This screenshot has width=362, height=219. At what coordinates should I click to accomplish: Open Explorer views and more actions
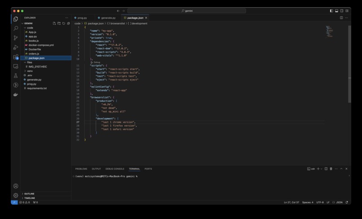[x=67, y=18]
